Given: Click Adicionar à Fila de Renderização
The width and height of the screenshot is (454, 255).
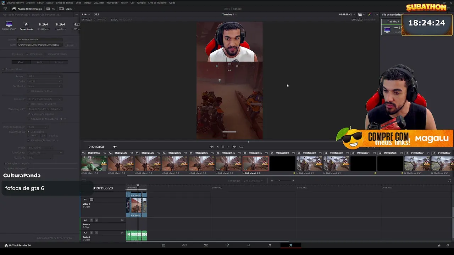Looking at the screenshot, I should 54,238.
